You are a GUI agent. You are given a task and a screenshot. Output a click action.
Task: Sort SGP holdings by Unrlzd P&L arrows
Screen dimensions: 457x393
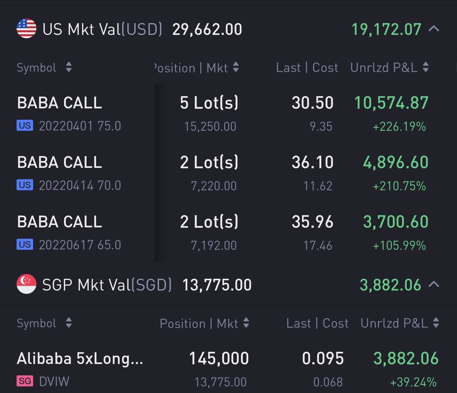click(x=436, y=323)
